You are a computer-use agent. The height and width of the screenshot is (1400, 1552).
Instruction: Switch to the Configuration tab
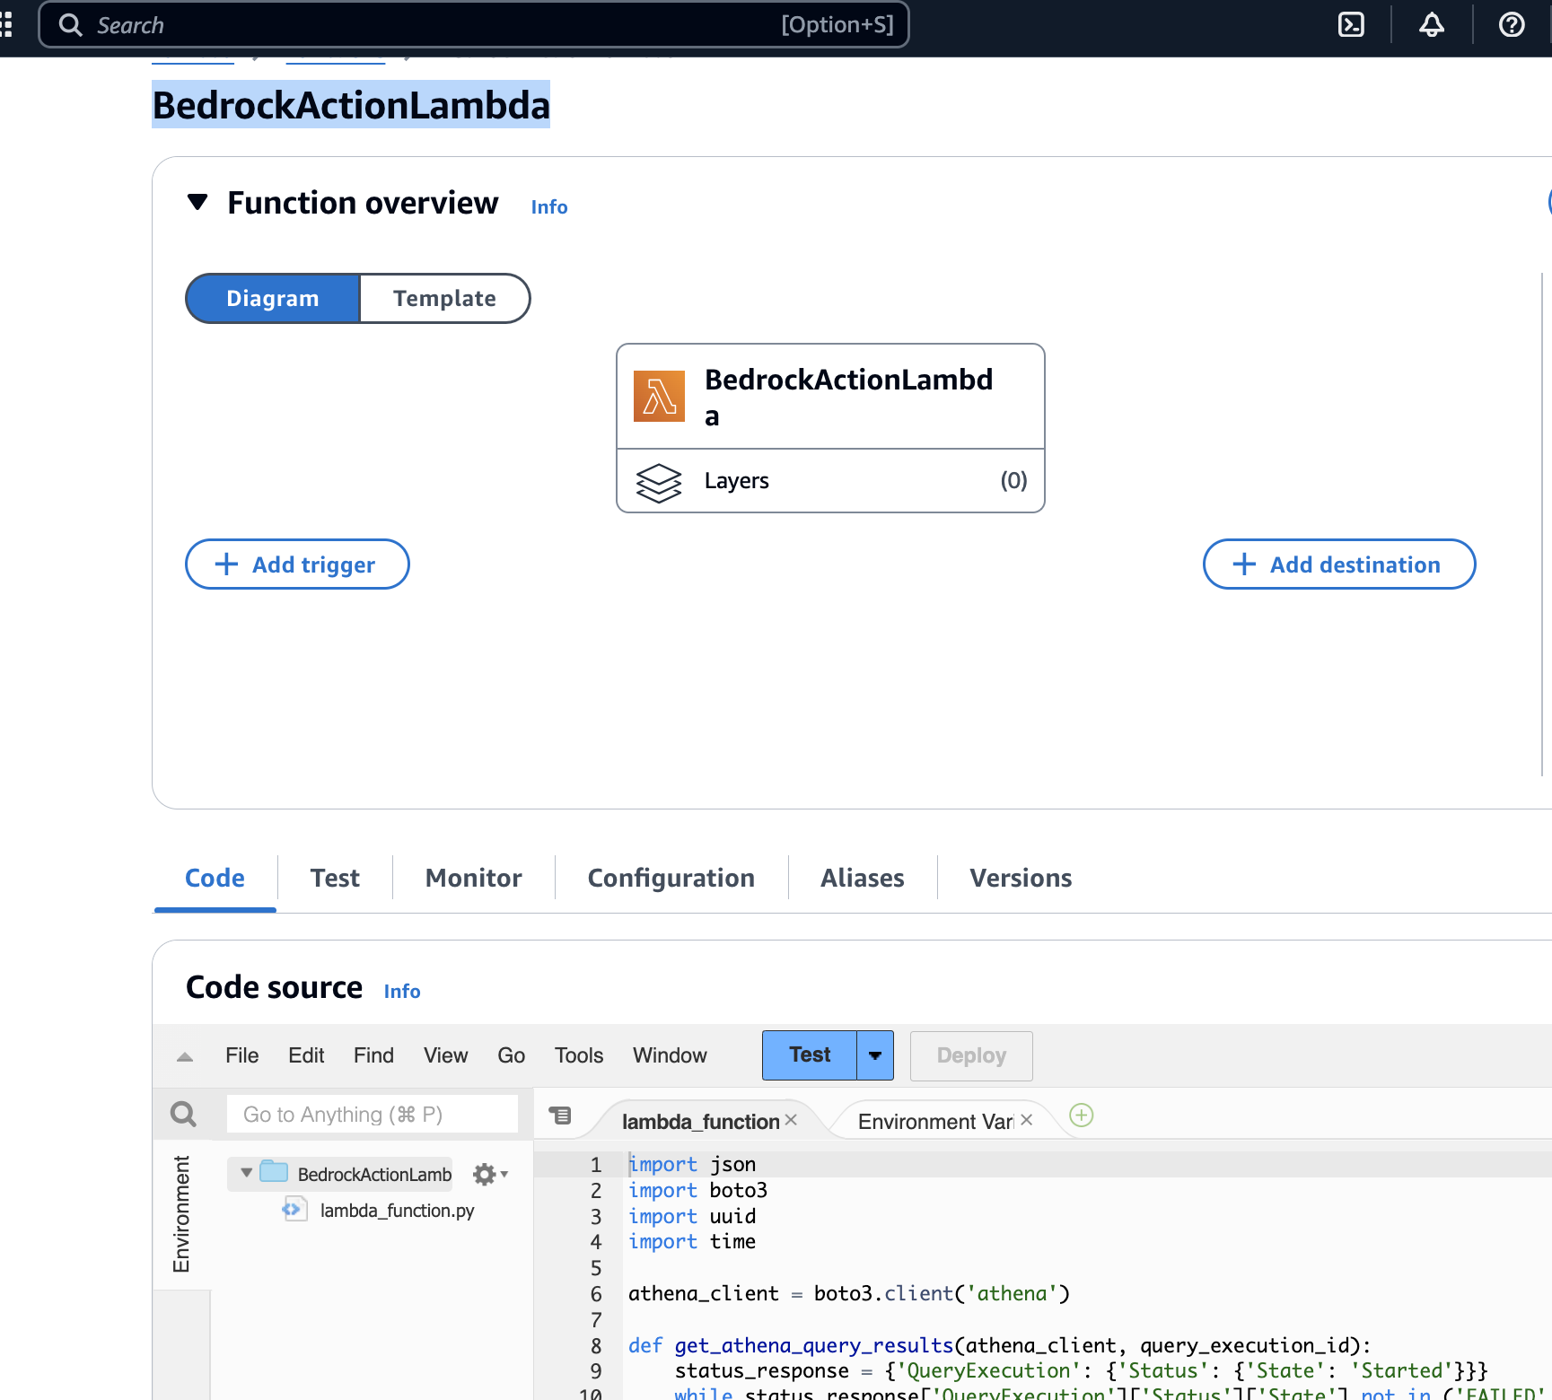click(x=671, y=878)
